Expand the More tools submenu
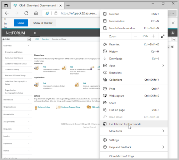179x160 pixels. 134,131
